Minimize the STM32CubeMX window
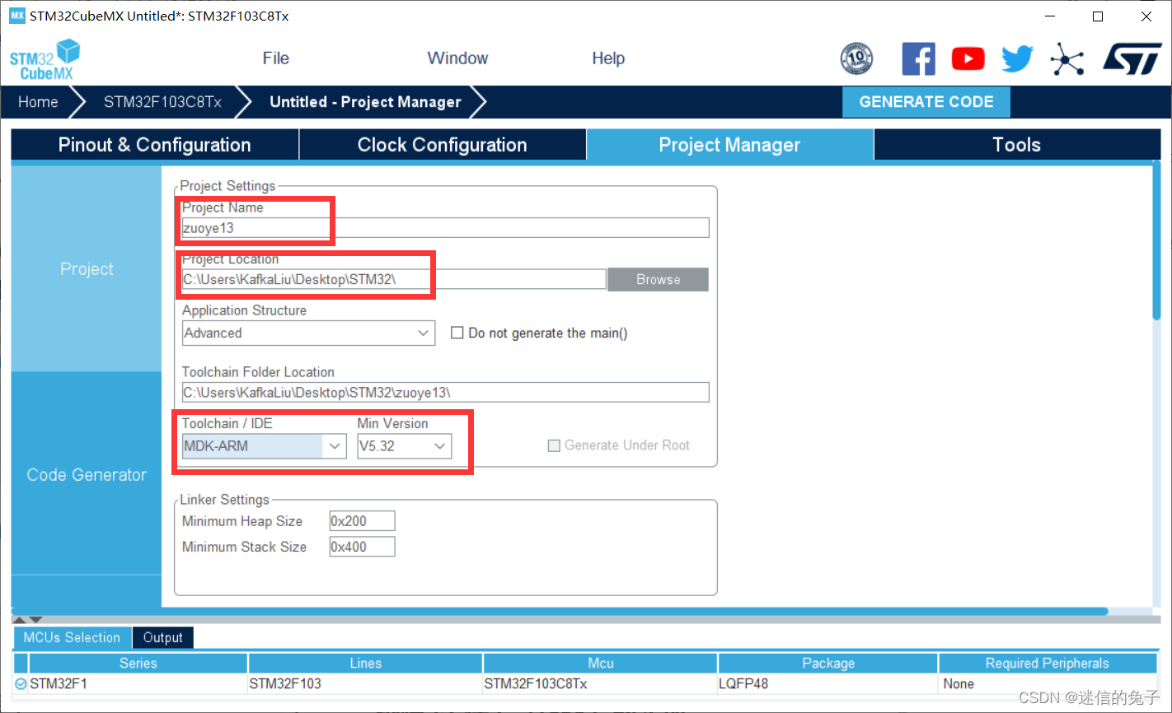This screenshot has width=1172, height=713. [1050, 16]
